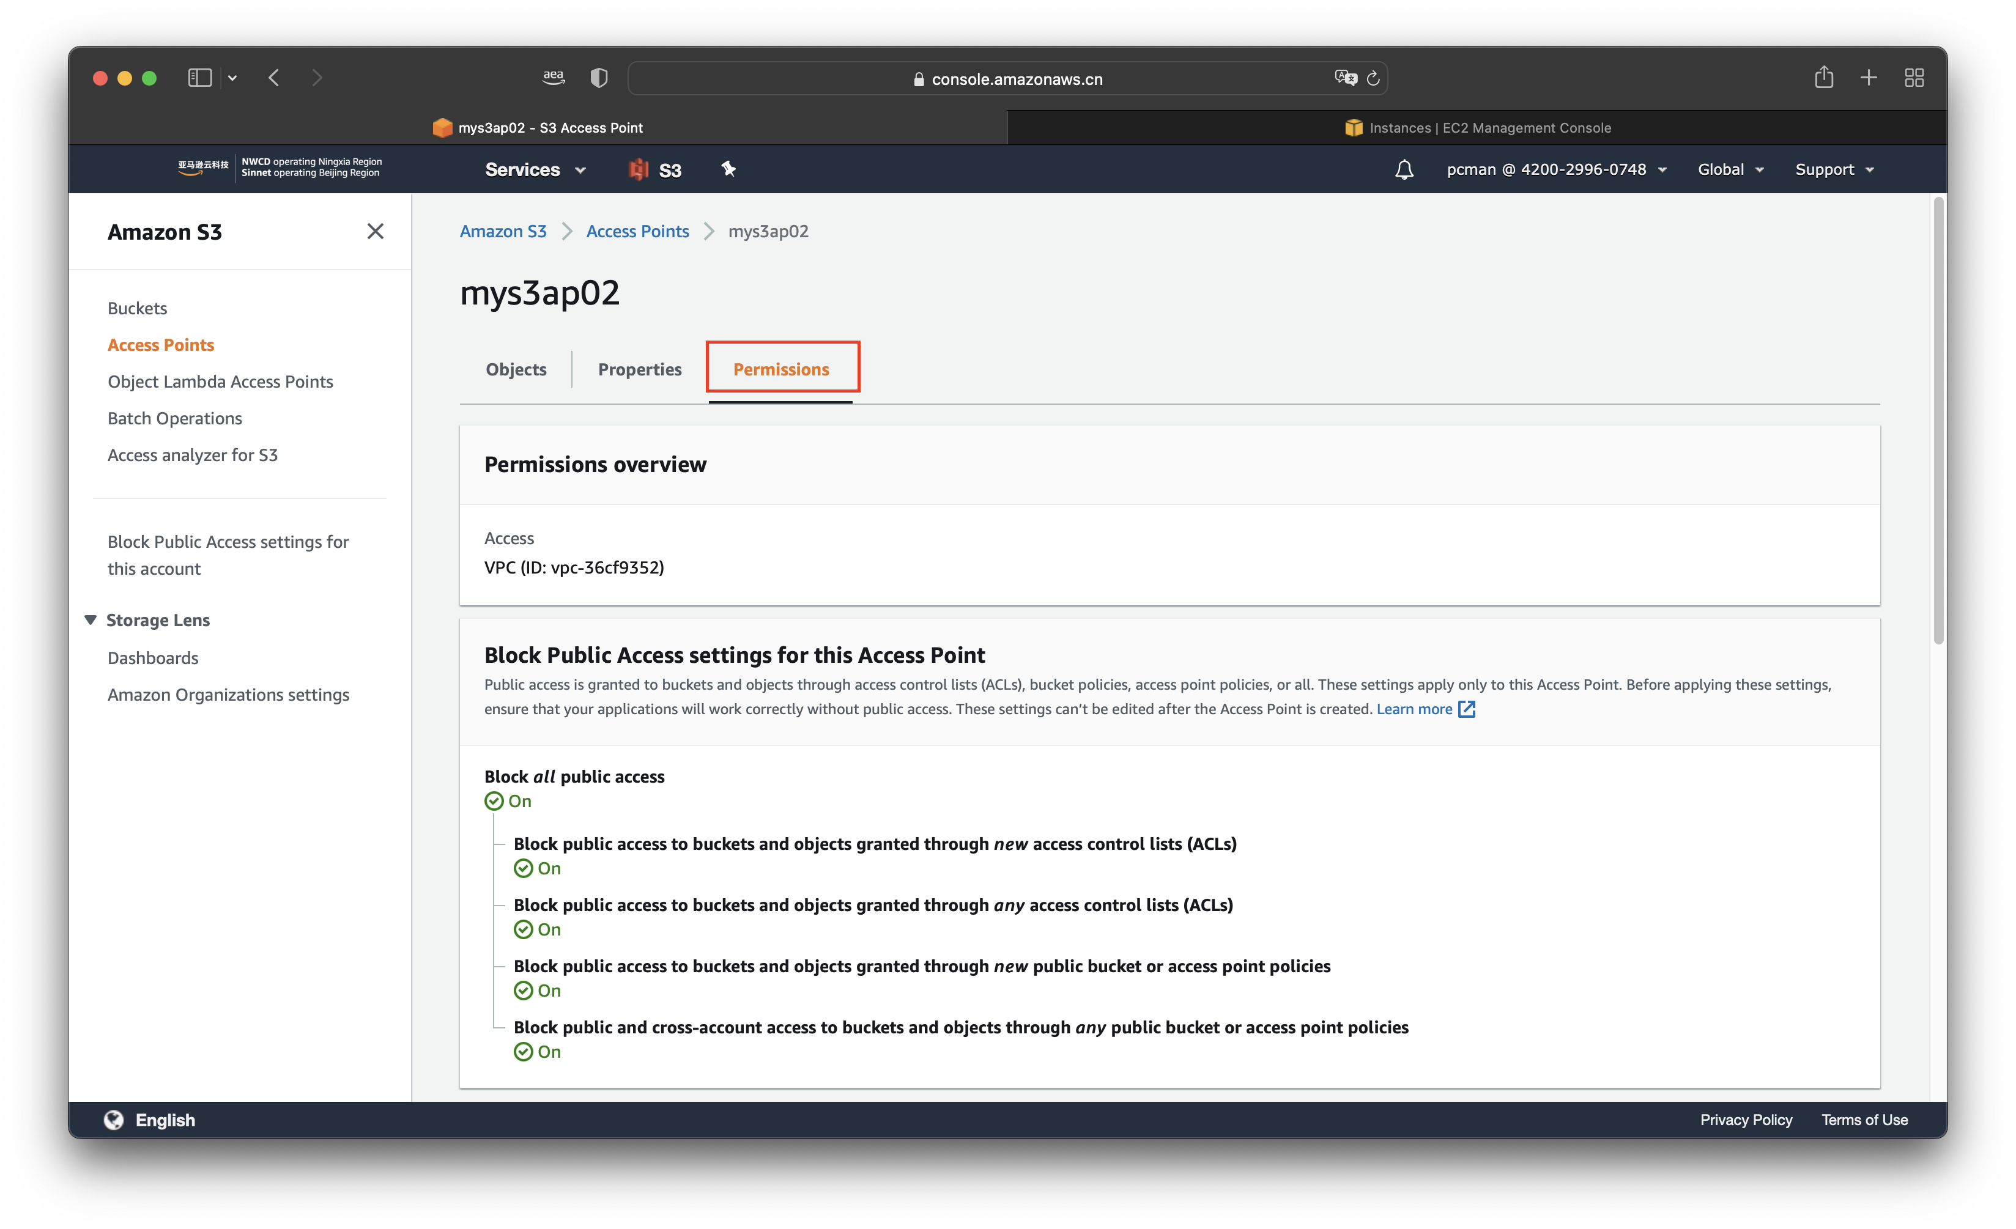Open the notifications bell icon
Image resolution: width=2016 pixels, height=1229 pixels.
tap(1404, 169)
